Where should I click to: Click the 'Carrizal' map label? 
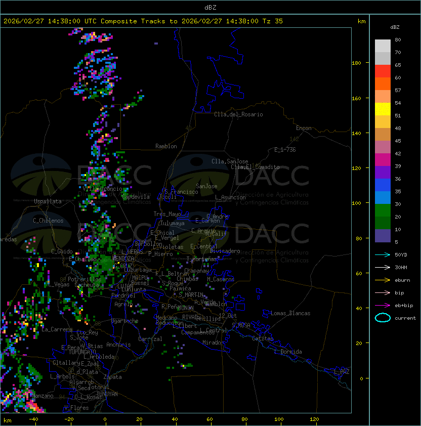[x=150, y=339]
